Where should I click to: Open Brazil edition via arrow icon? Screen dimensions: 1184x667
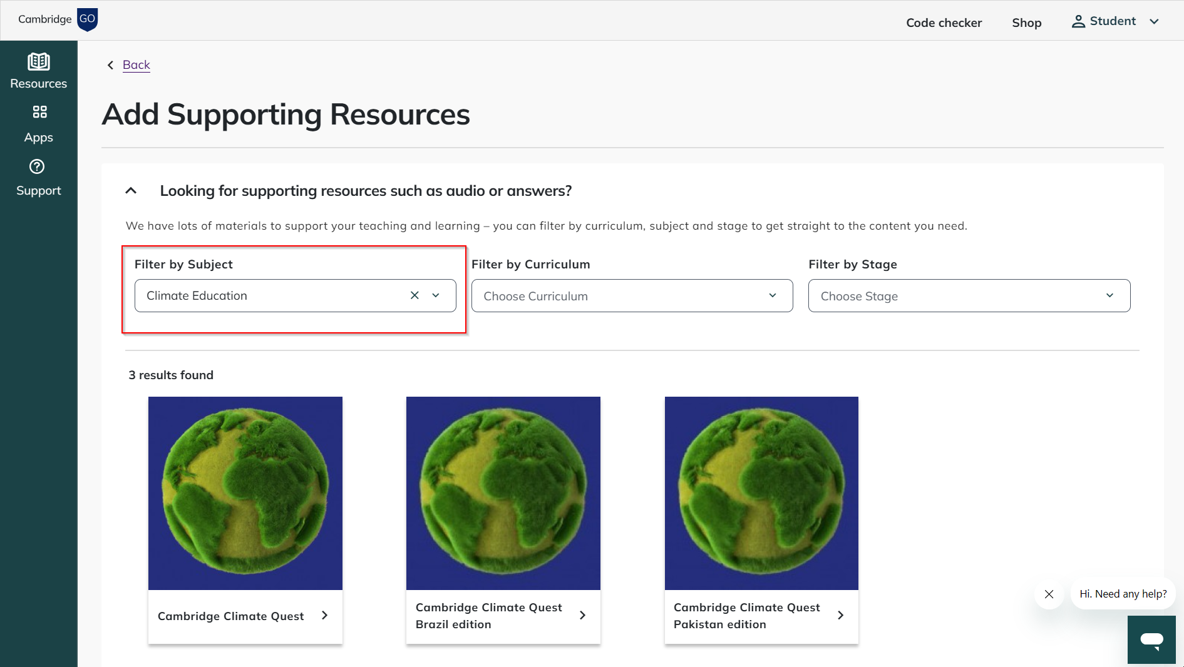pyautogui.click(x=582, y=616)
